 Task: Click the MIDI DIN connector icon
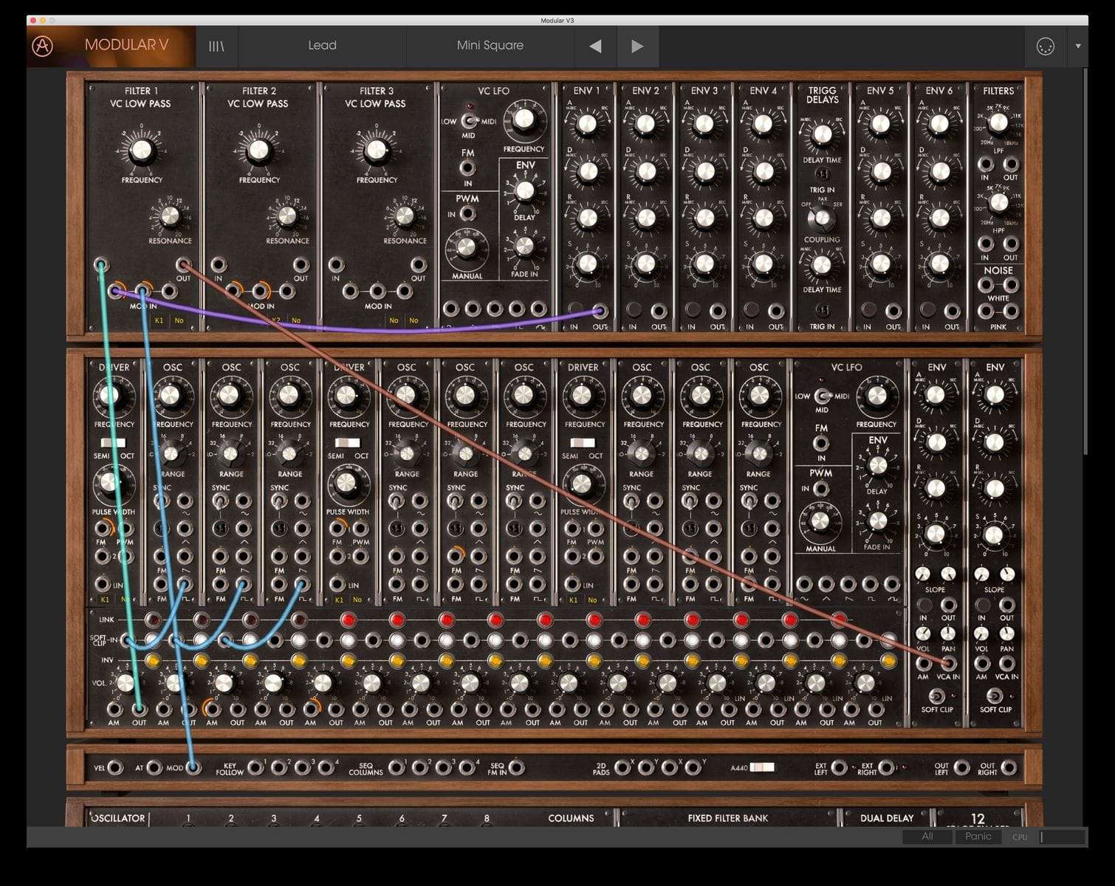coord(1043,46)
